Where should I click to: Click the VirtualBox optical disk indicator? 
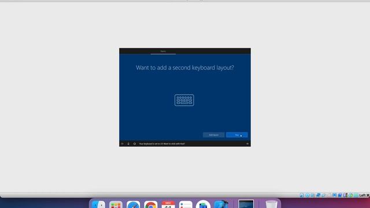[x=308, y=195]
